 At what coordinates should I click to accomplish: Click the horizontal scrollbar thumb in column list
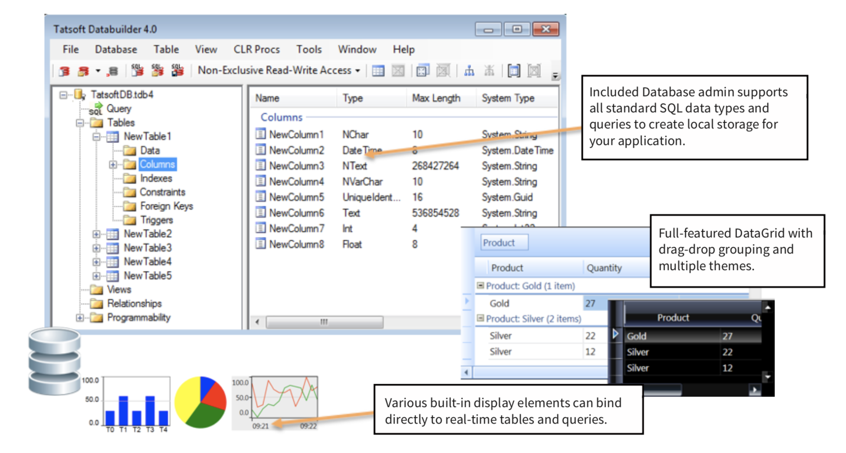pyautogui.click(x=324, y=322)
